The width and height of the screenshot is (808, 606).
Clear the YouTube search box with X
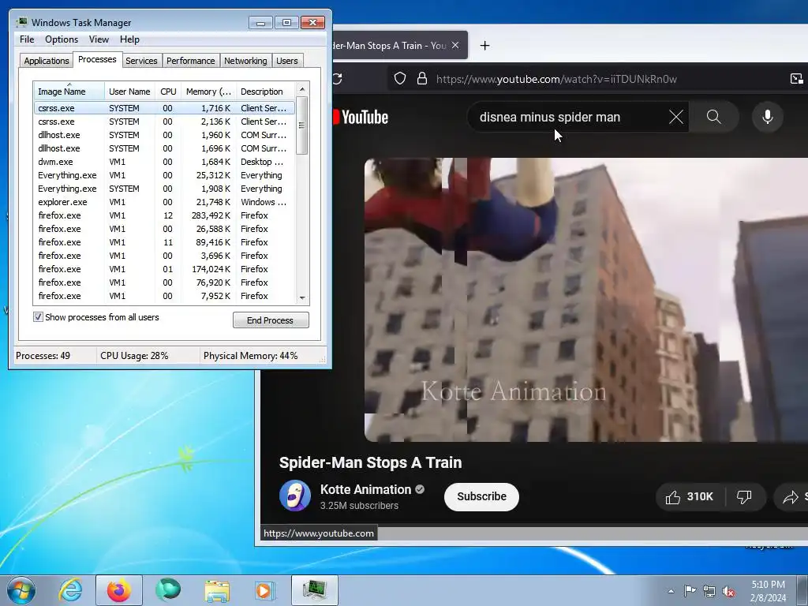676,117
